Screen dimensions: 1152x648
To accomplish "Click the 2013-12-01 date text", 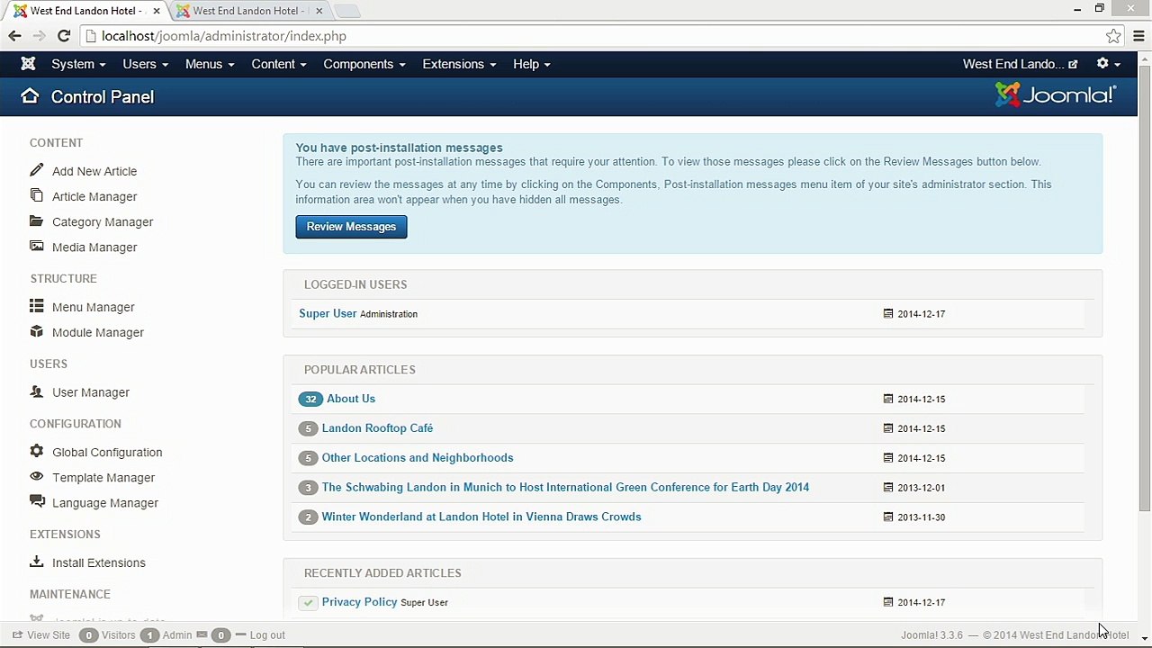I will (921, 488).
